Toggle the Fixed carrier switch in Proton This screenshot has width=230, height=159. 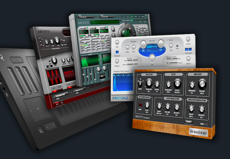coord(177,46)
